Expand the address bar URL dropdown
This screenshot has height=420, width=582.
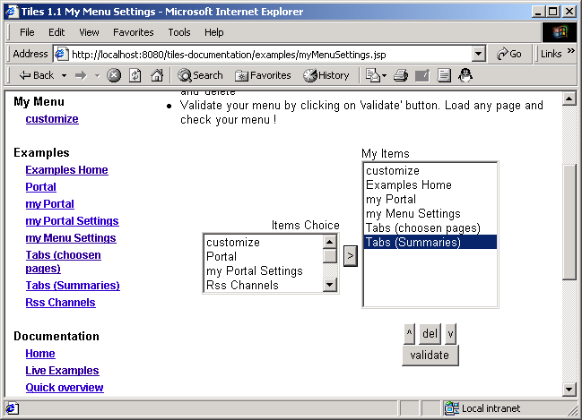pos(479,55)
